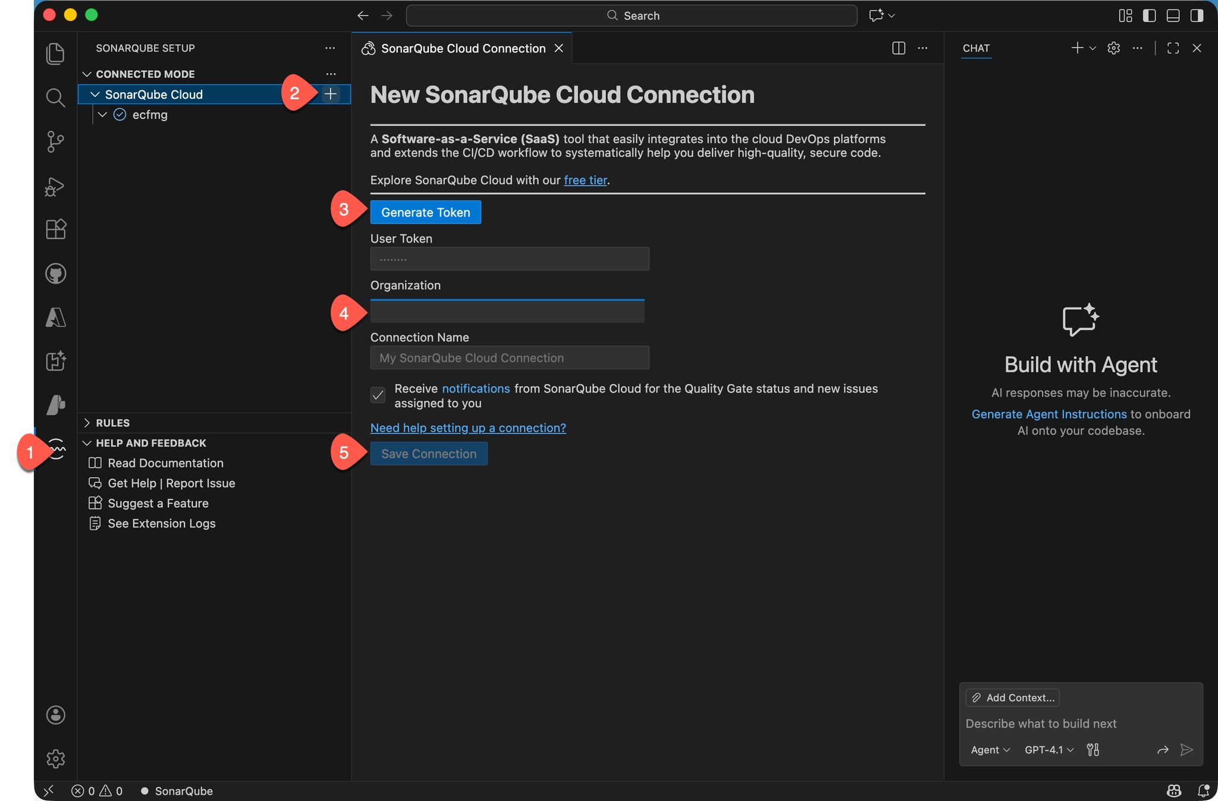Open the new chat dropdown arrow

pyautogui.click(x=1093, y=48)
